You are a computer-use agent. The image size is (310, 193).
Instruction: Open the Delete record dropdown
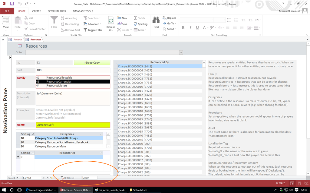point(131,30)
